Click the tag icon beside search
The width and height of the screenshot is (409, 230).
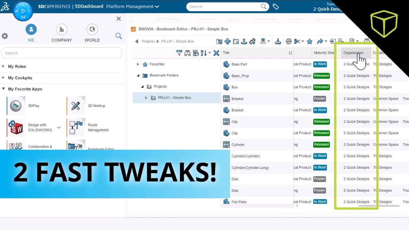pyautogui.click(x=276, y=7)
